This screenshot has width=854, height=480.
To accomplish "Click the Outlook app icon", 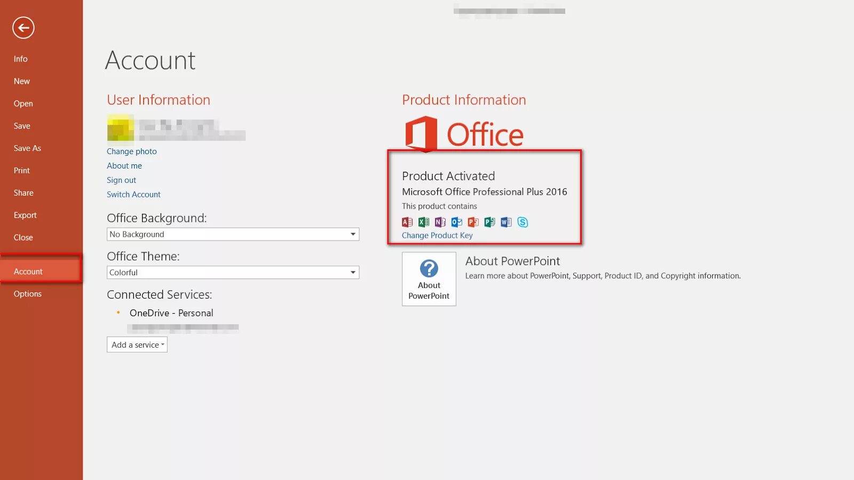I will point(457,222).
